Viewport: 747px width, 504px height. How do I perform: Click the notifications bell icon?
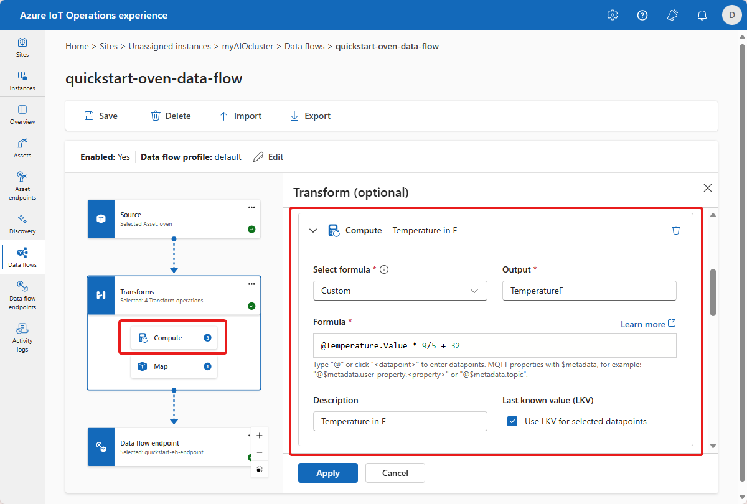coord(702,15)
